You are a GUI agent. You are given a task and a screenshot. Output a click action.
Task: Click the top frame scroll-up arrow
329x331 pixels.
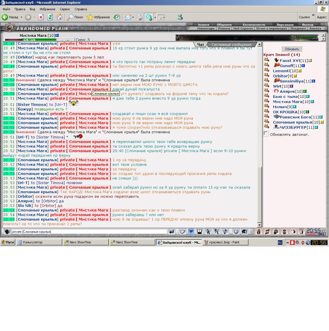pyautogui.click(x=323, y=35)
